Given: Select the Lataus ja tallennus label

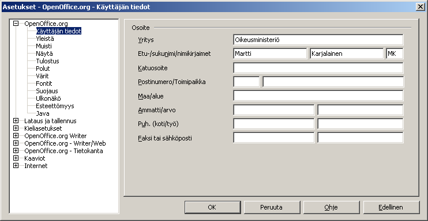Looking at the screenshot, I should click(x=50, y=121).
